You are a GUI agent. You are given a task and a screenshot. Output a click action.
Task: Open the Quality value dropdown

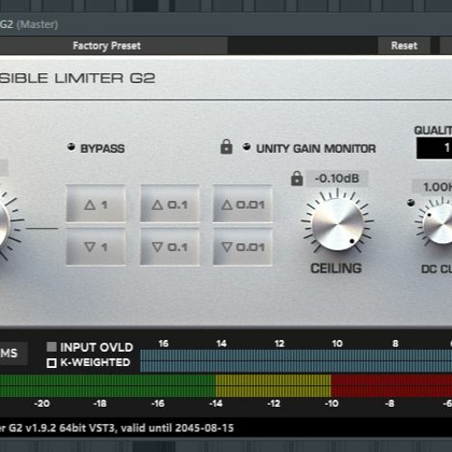click(434, 148)
